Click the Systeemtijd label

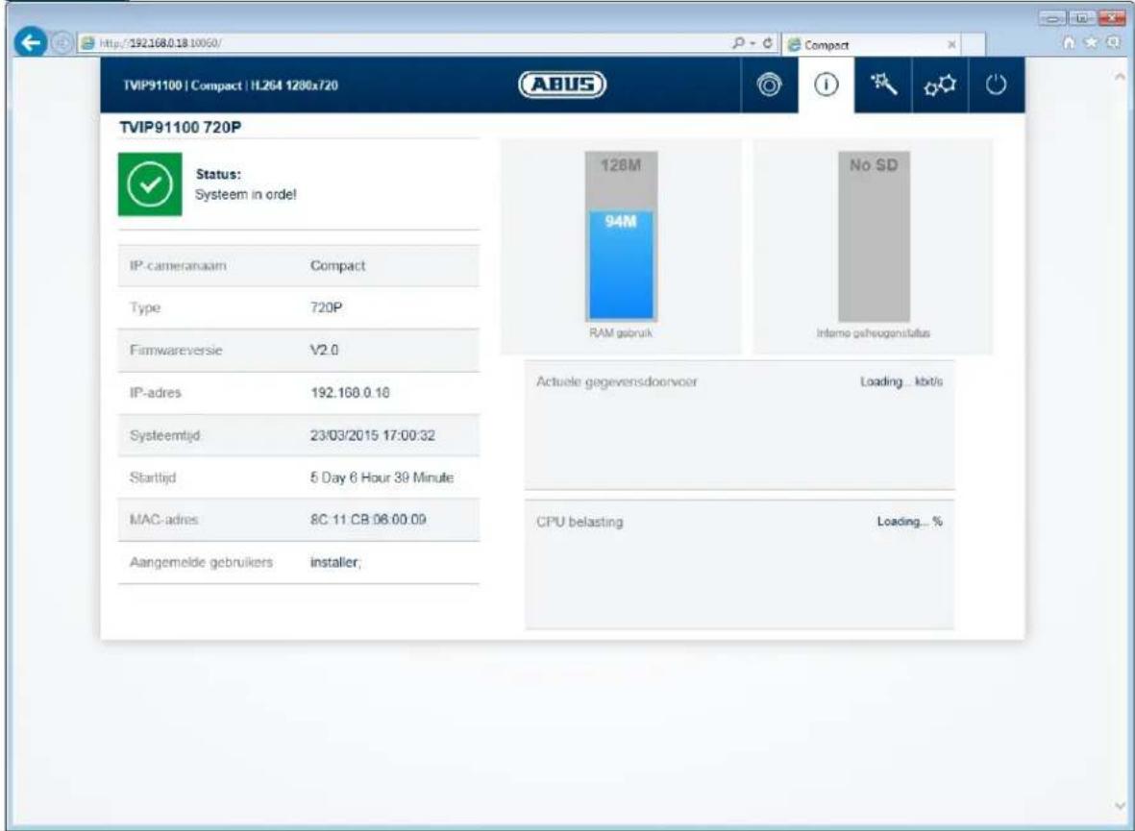click(165, 436)
